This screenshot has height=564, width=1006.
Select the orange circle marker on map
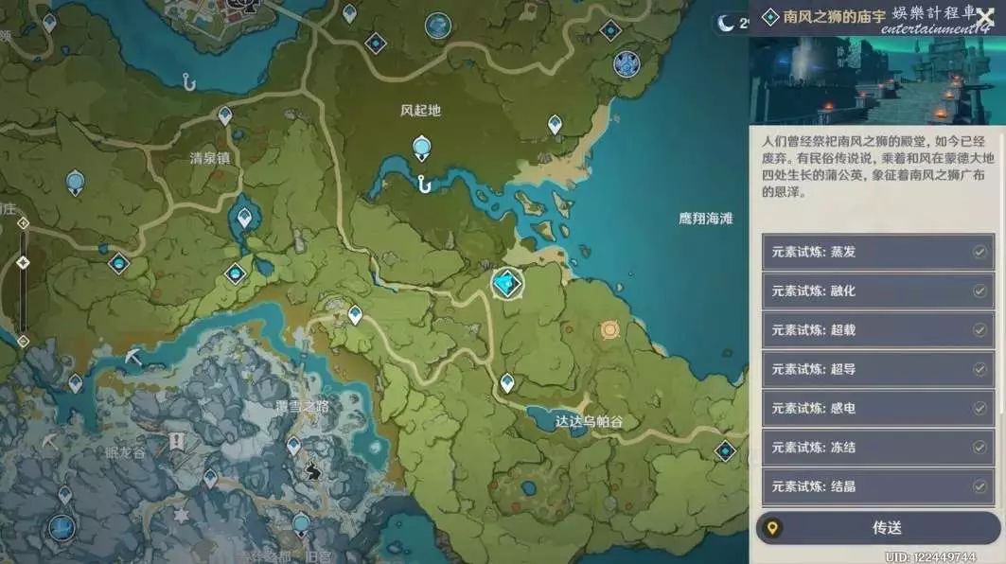click(x=609, y=330)
